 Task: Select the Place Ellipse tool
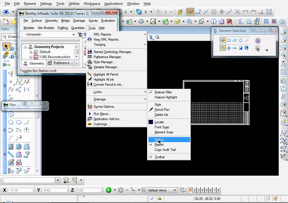[19, 122]
